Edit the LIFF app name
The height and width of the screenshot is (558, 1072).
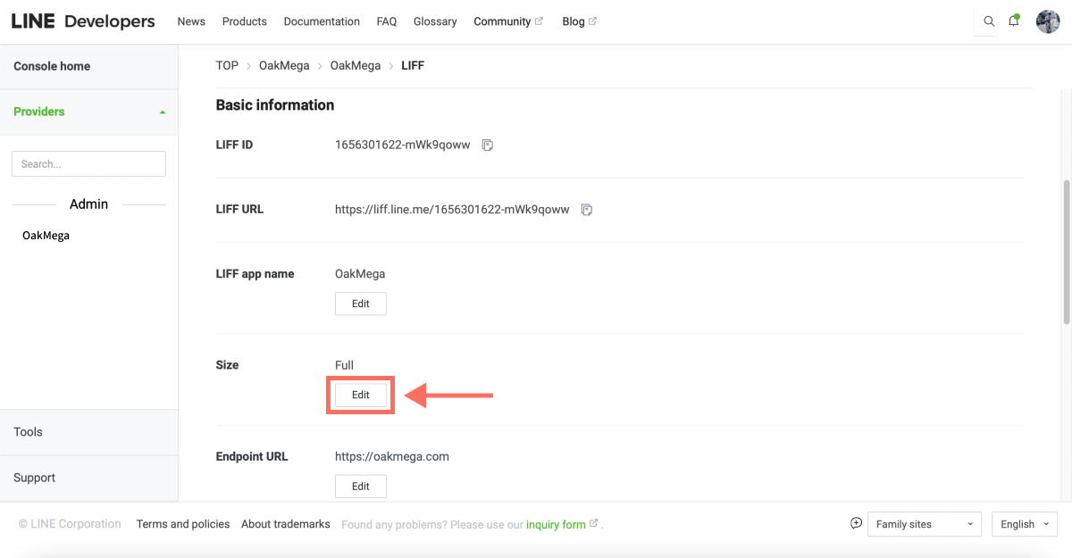(361, 304)
